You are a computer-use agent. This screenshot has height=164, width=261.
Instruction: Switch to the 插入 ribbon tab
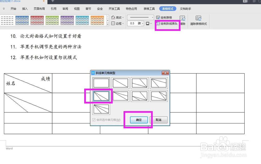25,9
